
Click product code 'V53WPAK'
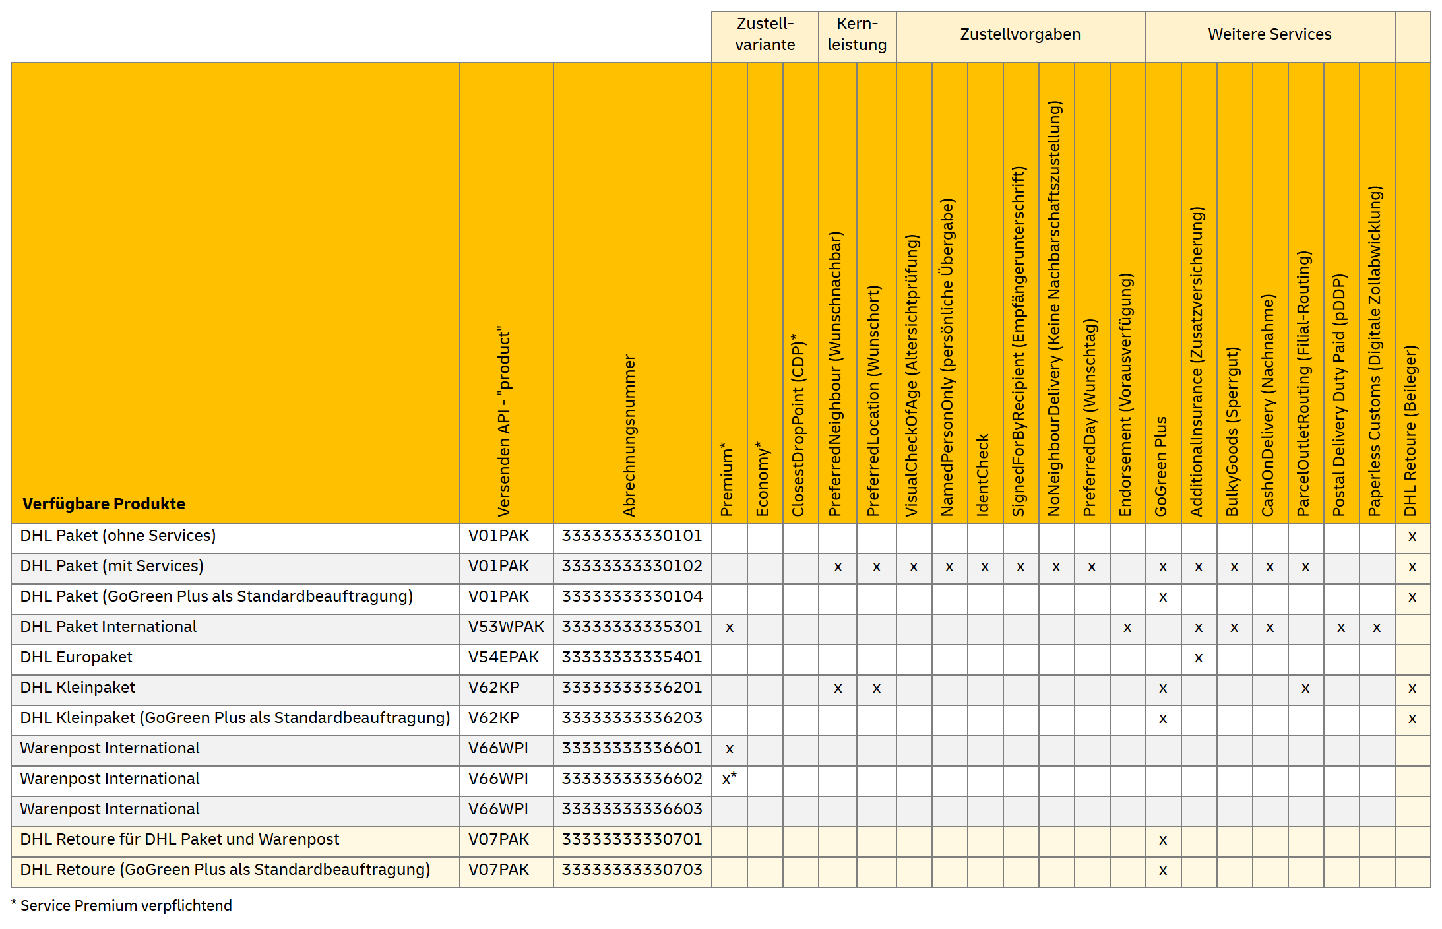click(506, 627)
